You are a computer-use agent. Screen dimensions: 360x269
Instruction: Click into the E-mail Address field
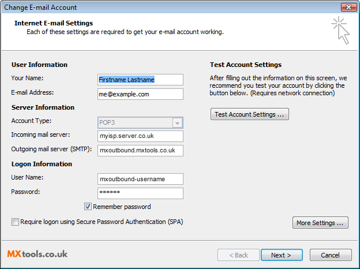pos(140,94)
